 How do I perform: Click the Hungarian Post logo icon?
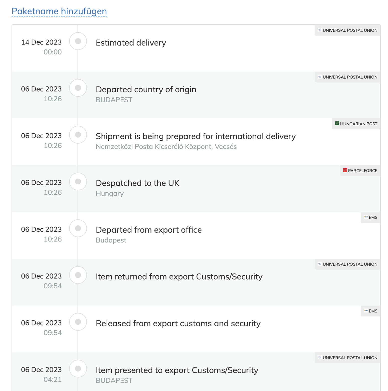[337, 123]
